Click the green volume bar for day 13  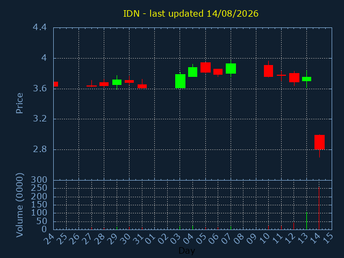click(x=306, y=221)
